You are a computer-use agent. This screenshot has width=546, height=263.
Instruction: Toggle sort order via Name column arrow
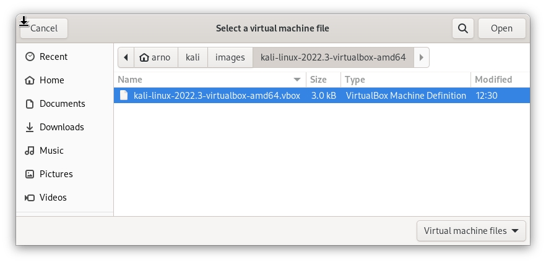[297, 80]
